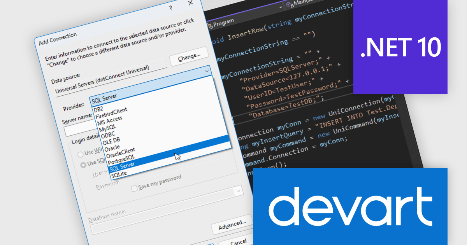This screenshot has height=245, width=467.
Task: Enable the Save my password checkbox
Action: (x=134, y=188)
